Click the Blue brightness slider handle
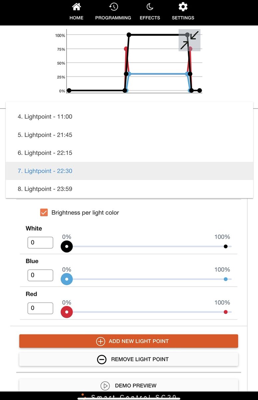This screenshot has height=400, width=258. [67, 279]
